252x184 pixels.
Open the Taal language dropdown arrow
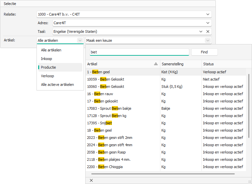(201, 31)
